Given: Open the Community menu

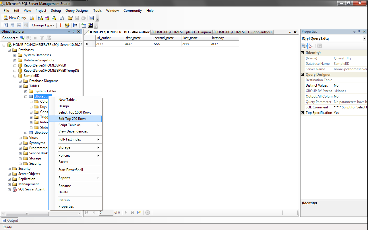Looking at the screenshot, I should pos(133,11).
